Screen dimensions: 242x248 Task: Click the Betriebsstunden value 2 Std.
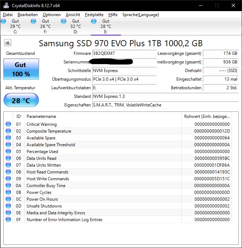[220, 87]
